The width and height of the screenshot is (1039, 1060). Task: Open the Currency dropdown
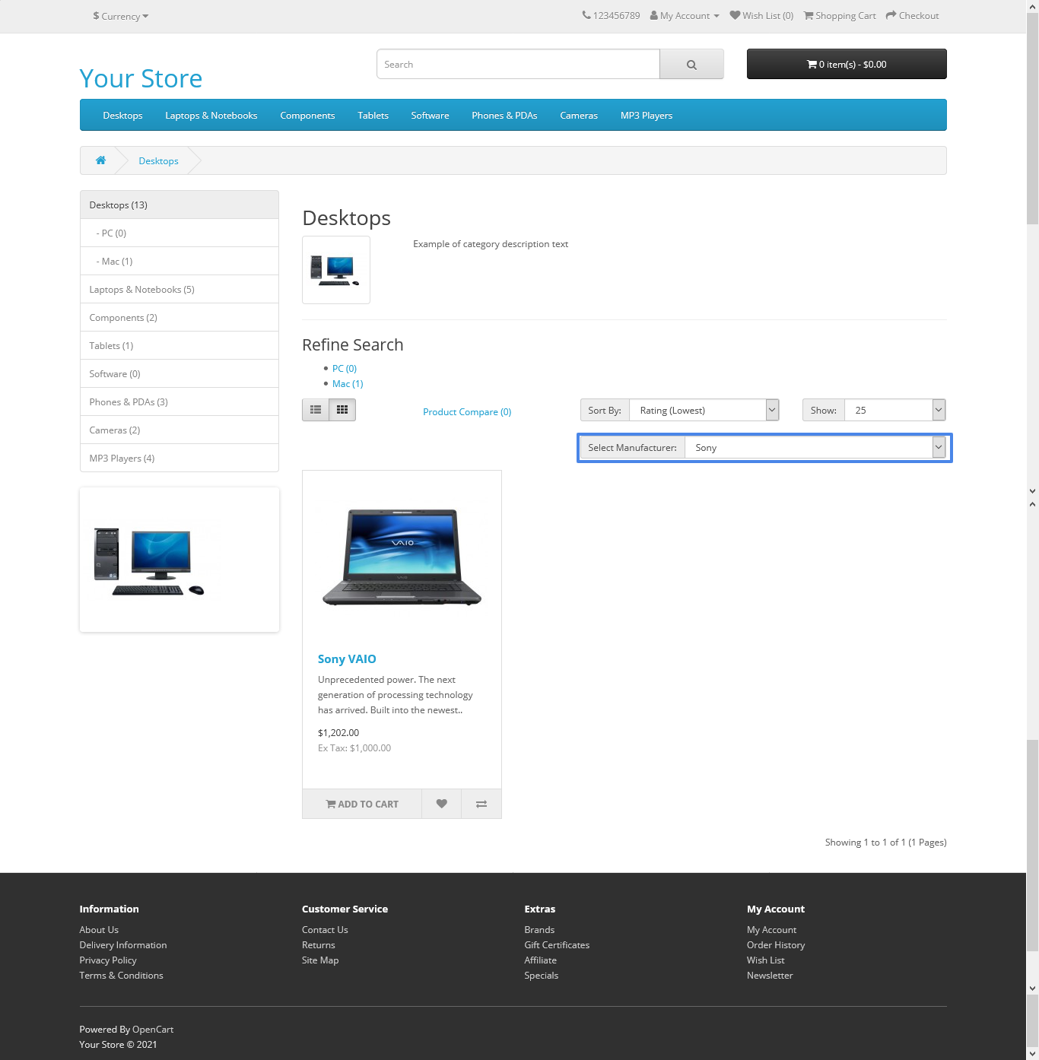point(120,16)
